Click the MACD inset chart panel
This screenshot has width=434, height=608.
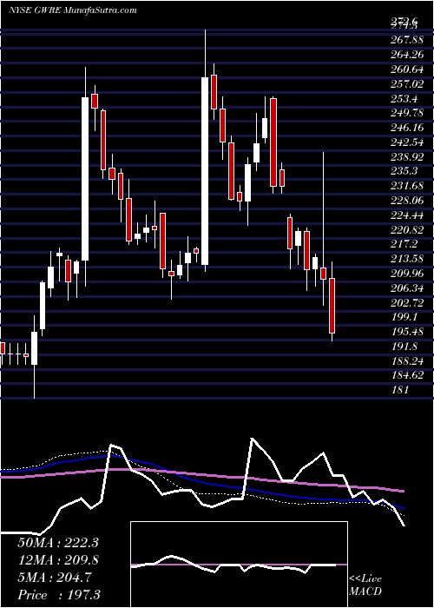point(239,565)
